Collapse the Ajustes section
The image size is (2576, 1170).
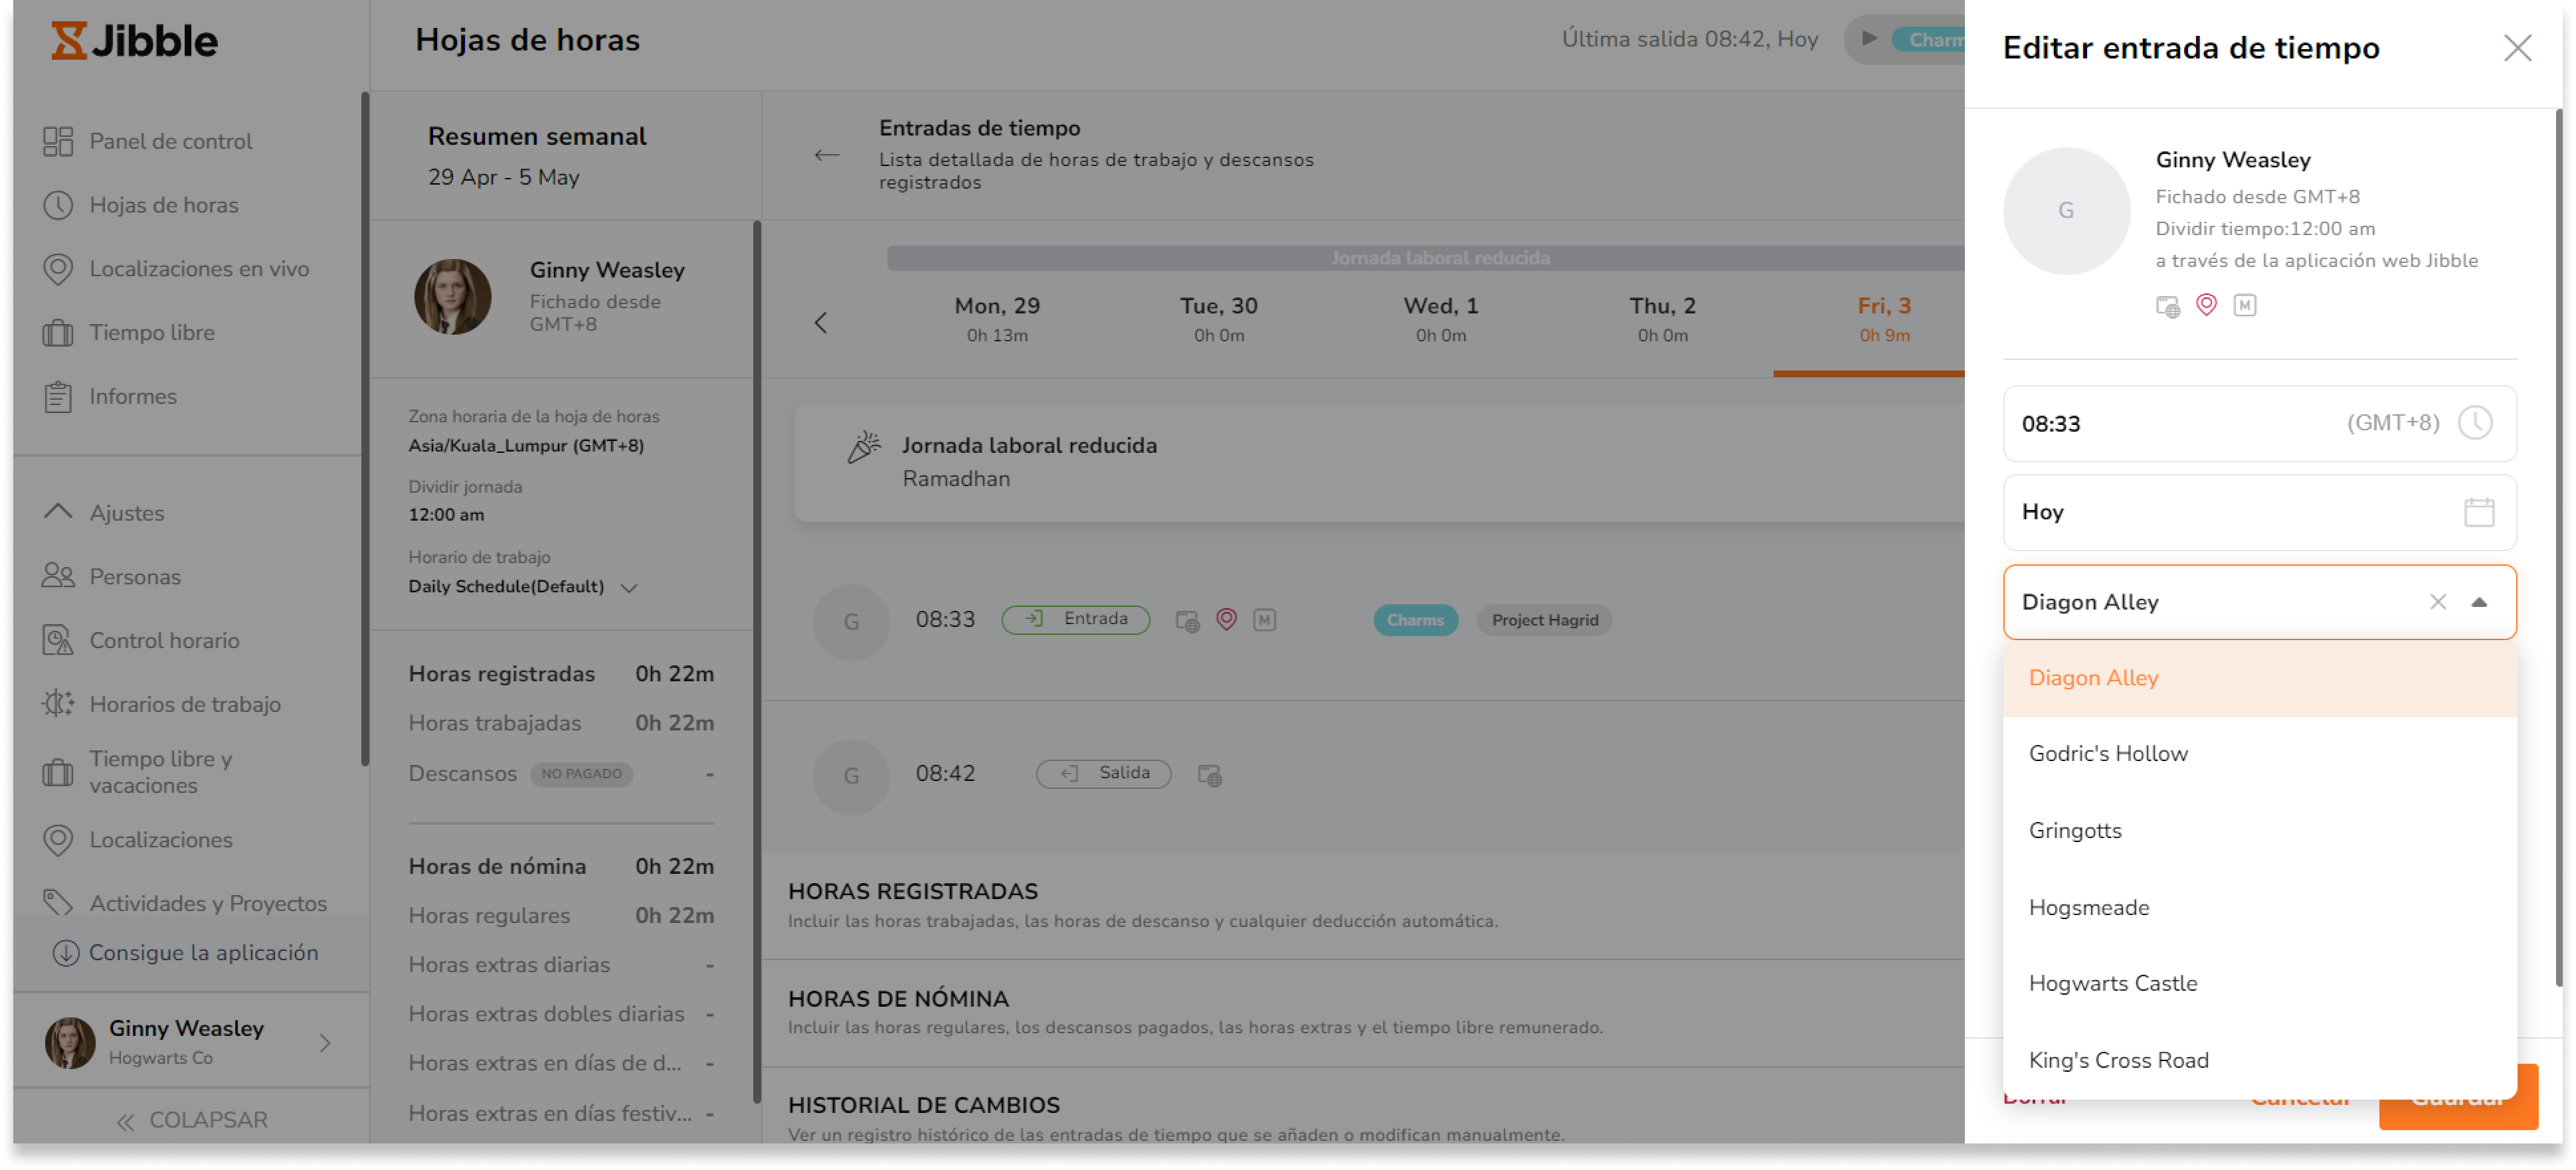point(58,513)
